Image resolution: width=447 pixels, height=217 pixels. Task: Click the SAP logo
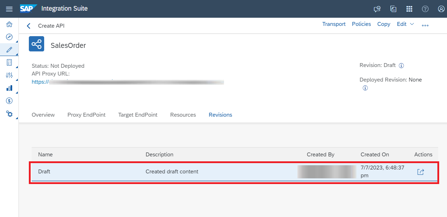28,9
